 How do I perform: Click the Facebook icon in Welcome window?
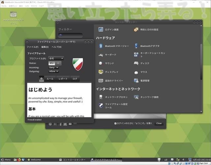click(x=60, y=124)
